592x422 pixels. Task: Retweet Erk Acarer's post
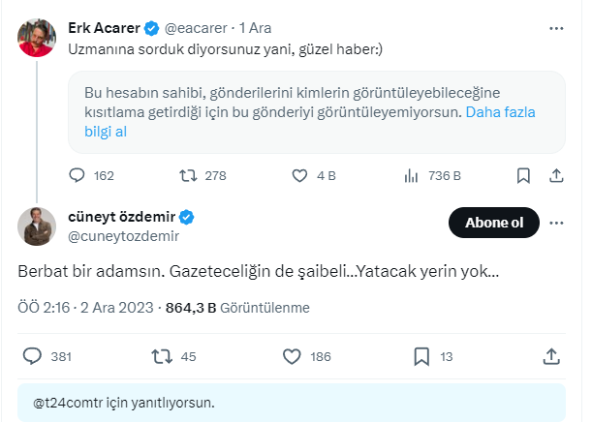click(x=190, y=175)
